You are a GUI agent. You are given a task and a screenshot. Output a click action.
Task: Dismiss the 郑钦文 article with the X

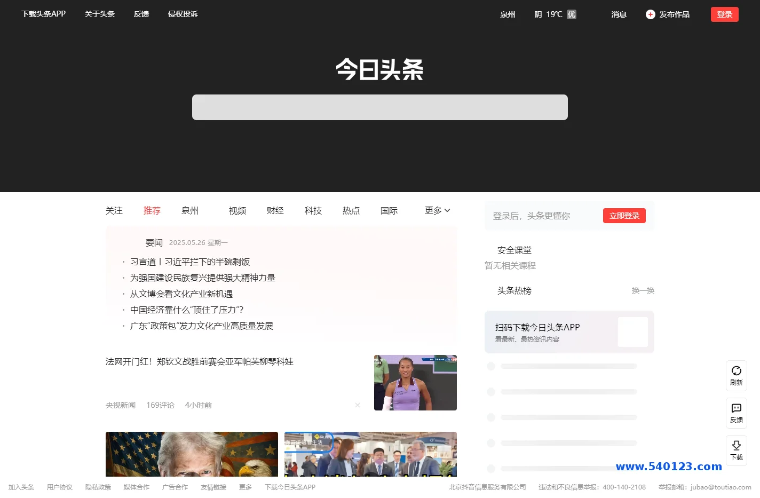[x=358, y=405]
